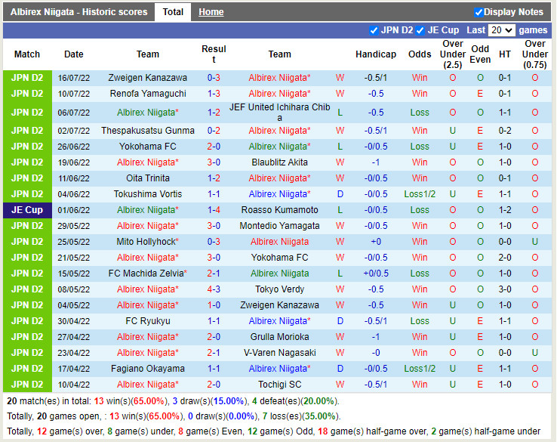Click JEF United Ichihara Chiba team name

pos(279,113)
